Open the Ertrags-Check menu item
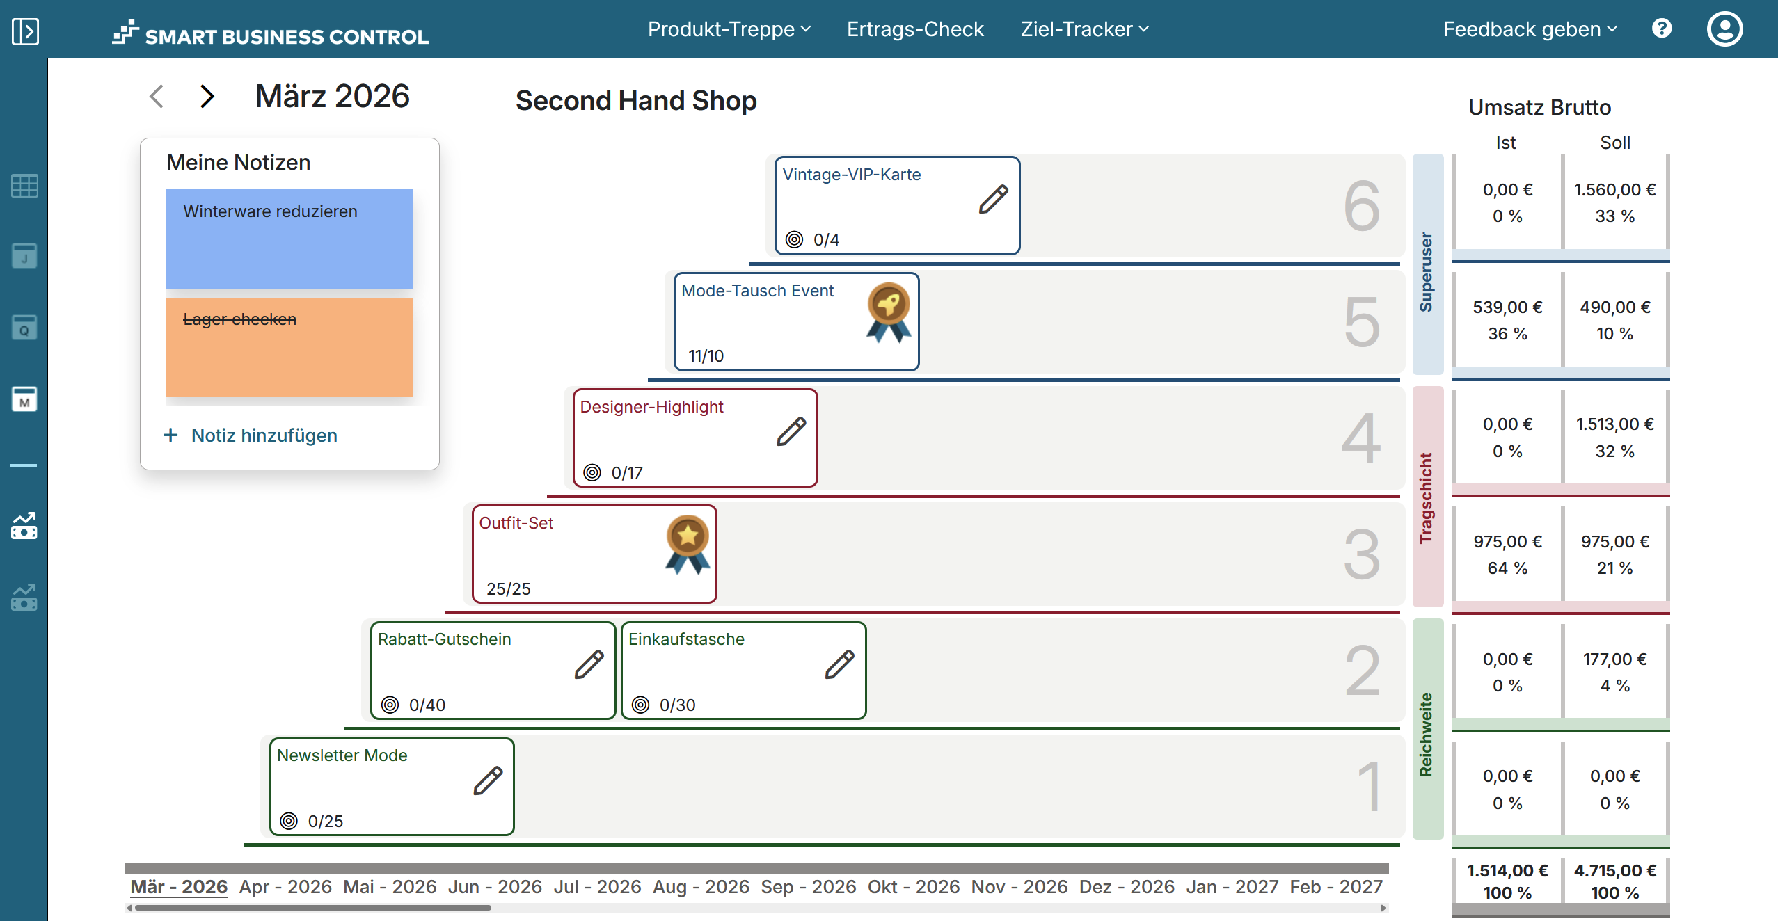Viewport: 1778px width, 921px height. pyautogui.click(x=914, y=29)
